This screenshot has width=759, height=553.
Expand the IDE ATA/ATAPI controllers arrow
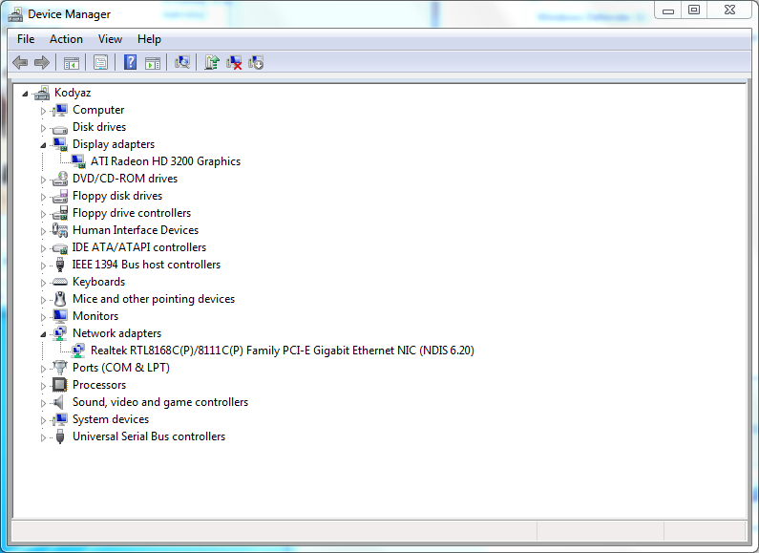point(43,248)
